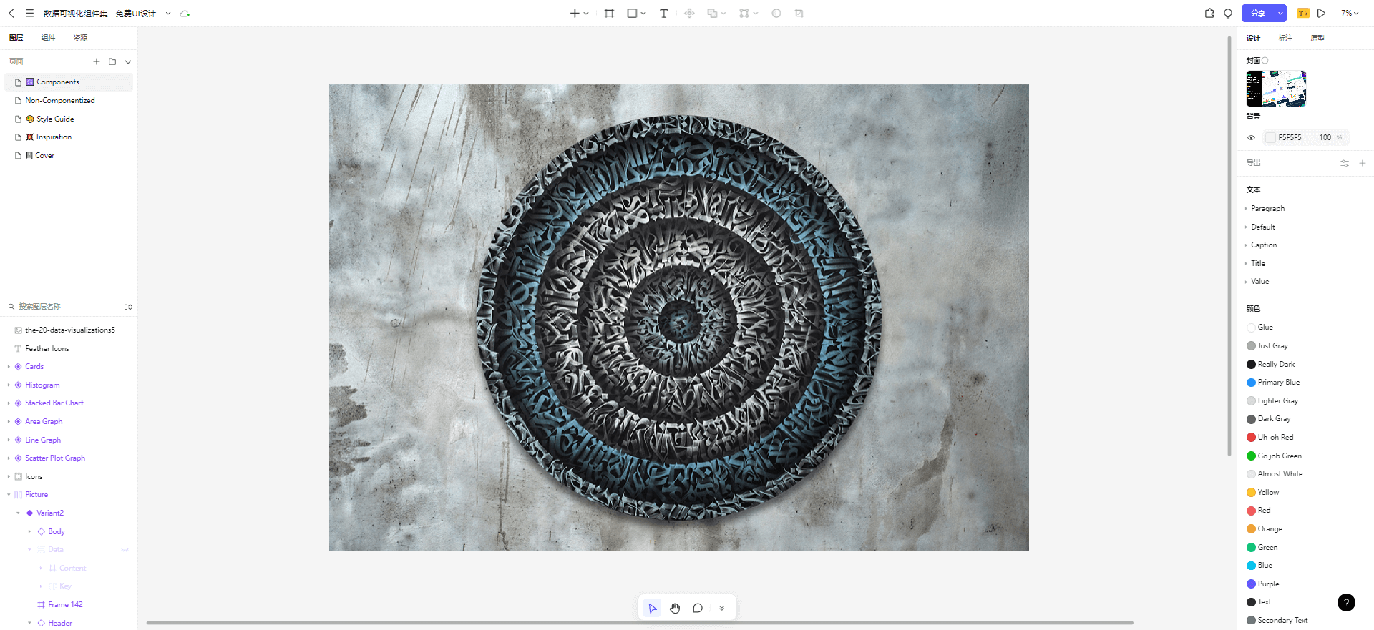
Task: Open the plugins icon in top right
Action: 1209,13
